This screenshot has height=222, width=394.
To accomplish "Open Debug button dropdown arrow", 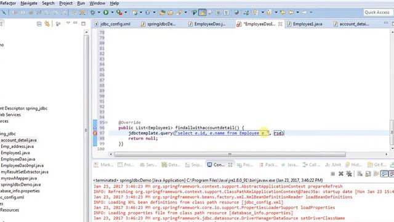I will [x=98, y=12].
